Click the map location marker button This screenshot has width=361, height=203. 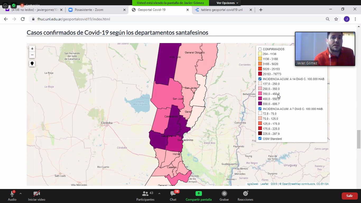pyautogui.click(x=32, y=64)
